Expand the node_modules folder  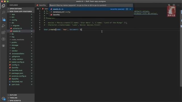click(21, 40)
